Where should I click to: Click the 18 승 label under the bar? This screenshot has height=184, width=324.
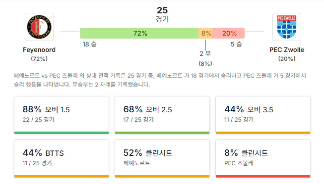[x=89, y=45]
